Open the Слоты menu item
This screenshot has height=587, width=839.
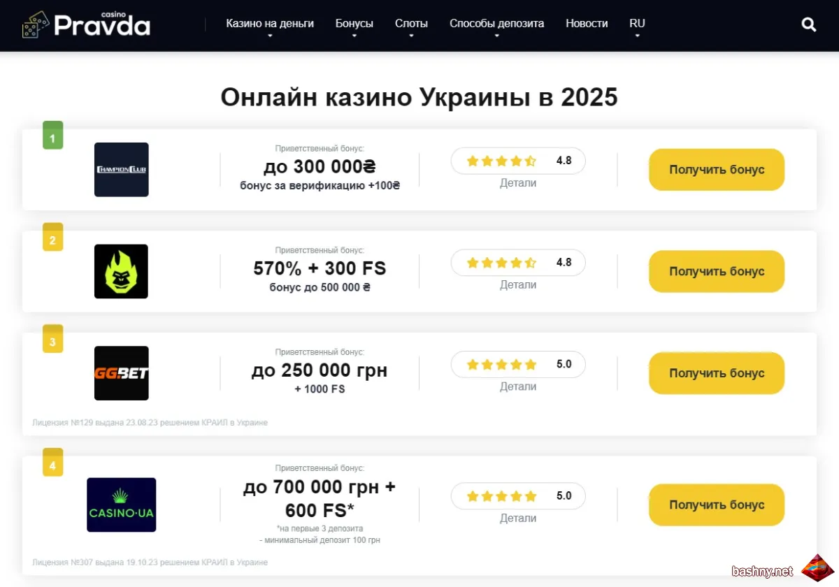tap(411, 24)
